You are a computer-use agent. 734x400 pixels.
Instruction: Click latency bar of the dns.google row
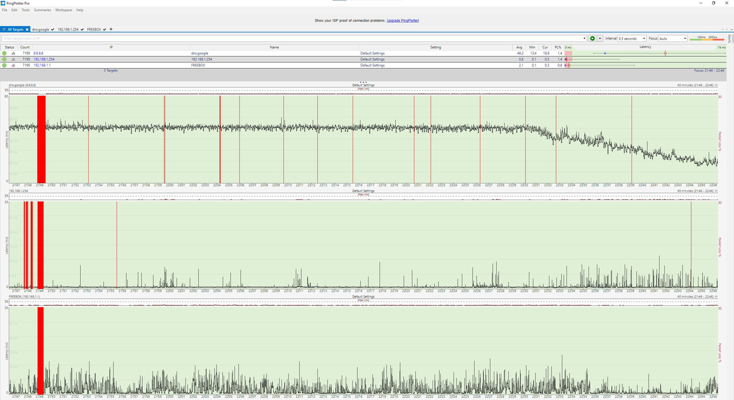pos(646,53)
